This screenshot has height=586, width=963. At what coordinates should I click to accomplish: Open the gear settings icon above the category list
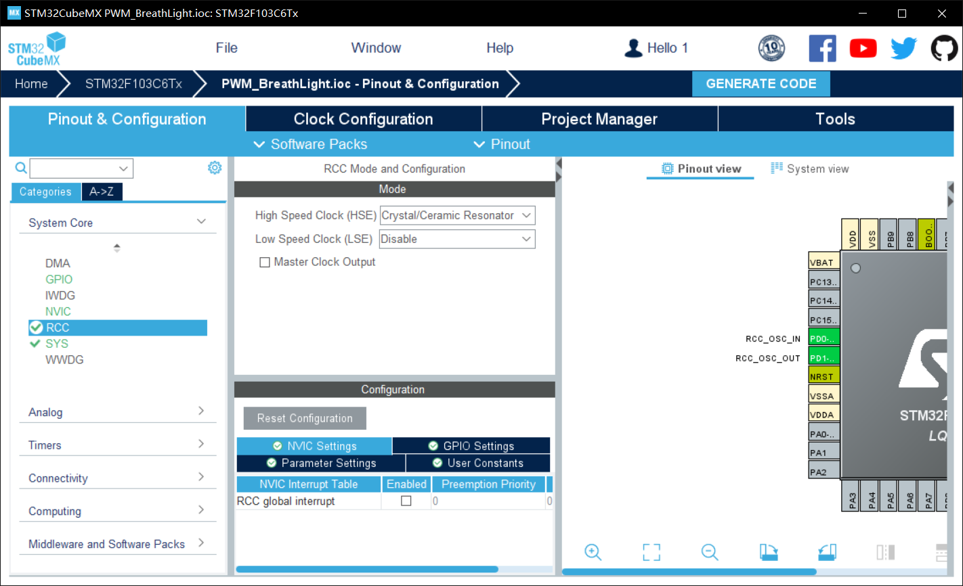pos(215,168)
